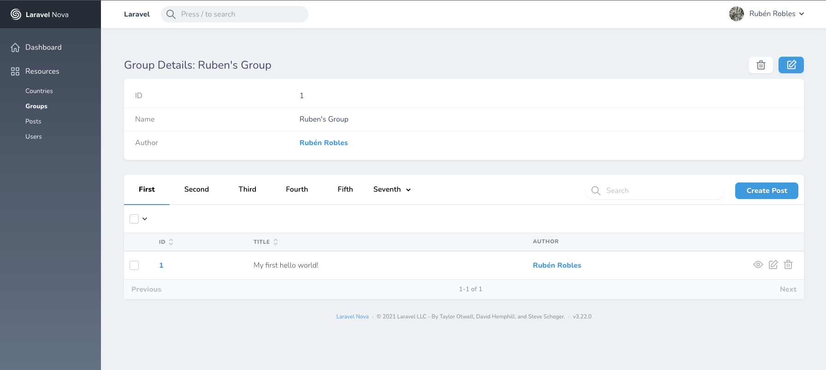This screenshot has height=370, width=826.
Task: Select checkbox for post 1 row
Action: pyautogui.click(x=134, y=265)
